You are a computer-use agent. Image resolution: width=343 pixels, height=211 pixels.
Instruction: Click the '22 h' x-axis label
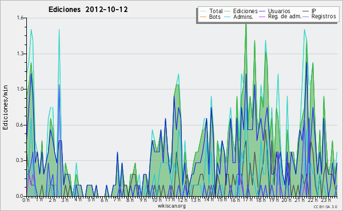(x=312, y=200)
